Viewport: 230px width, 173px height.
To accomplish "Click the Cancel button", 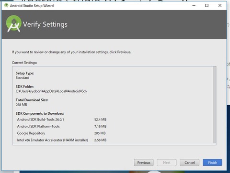I will point(189,162).
